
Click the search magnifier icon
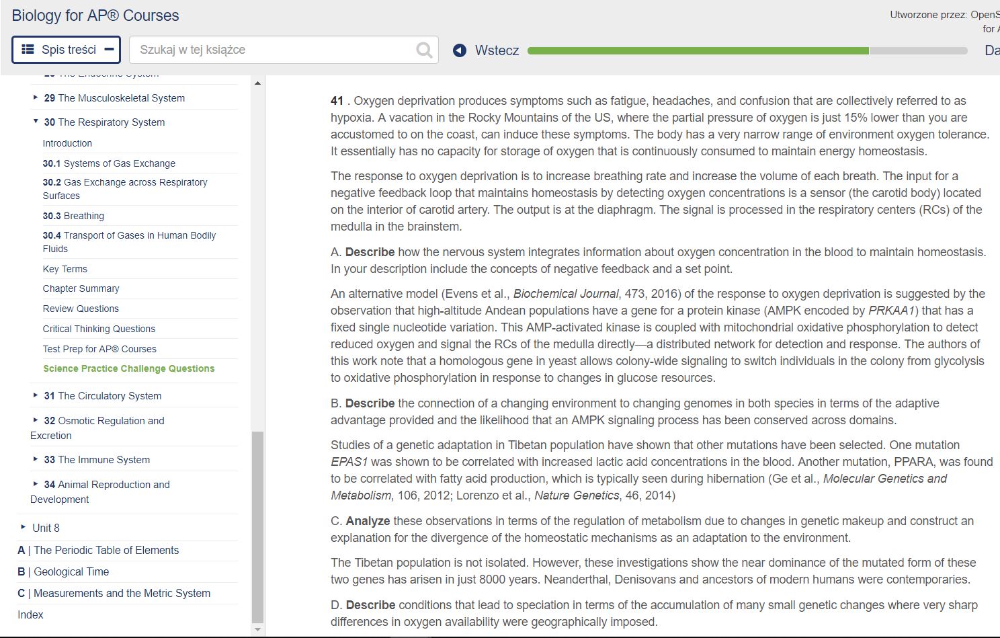tap(424, 50)
